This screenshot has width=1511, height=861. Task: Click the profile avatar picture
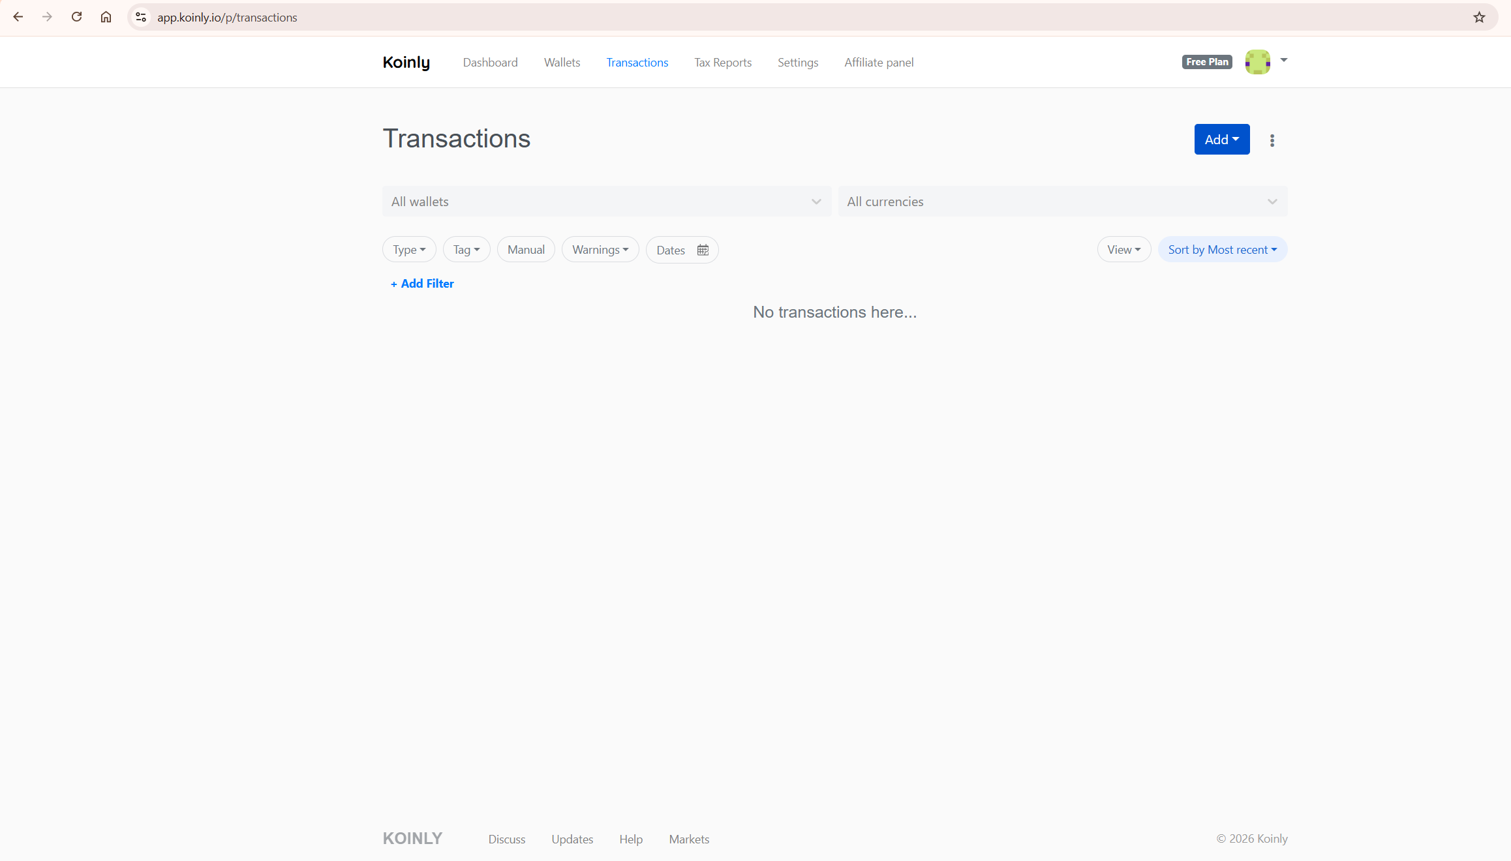click(x=1257, y=62)
